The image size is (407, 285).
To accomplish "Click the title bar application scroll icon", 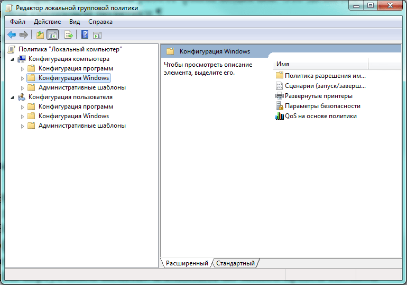I will point(8,8).
